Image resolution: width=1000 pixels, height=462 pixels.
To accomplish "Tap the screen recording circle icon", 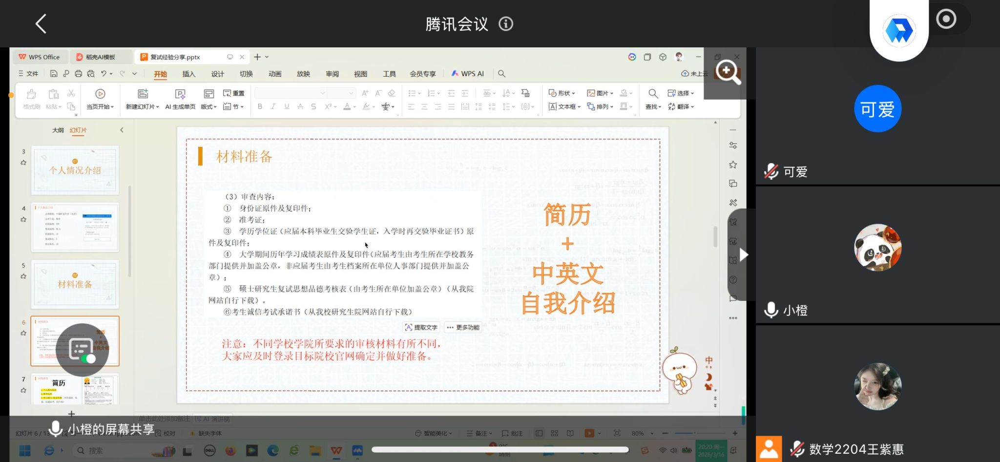I will [x=946, y=20].
